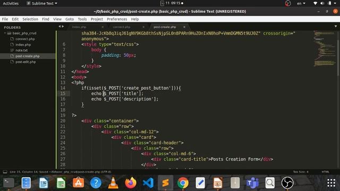
Task: Open the Help question mark icon
Action: tap(96, 183)
